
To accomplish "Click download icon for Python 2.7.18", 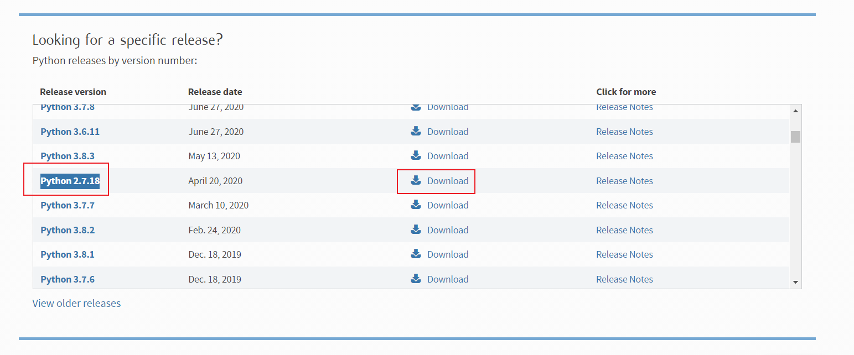I will [416, 180].
